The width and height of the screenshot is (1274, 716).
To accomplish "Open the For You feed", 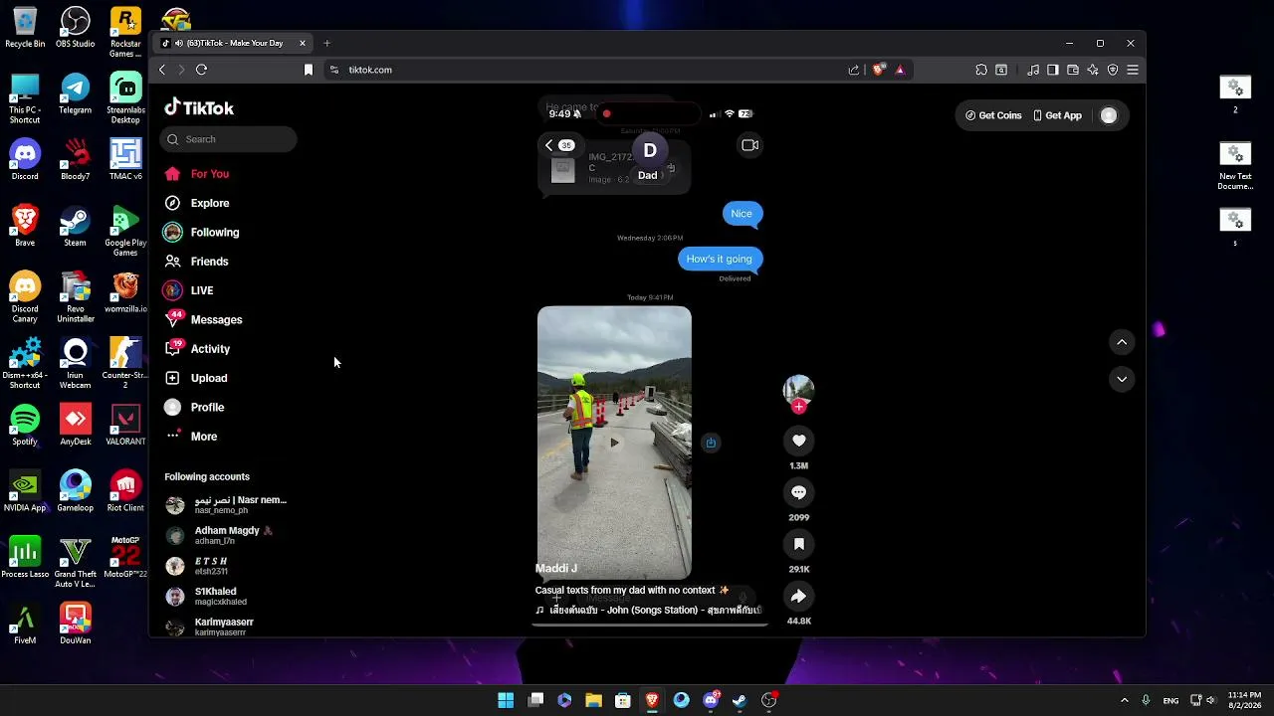I will pyautogui.click(x=197, y=174).
